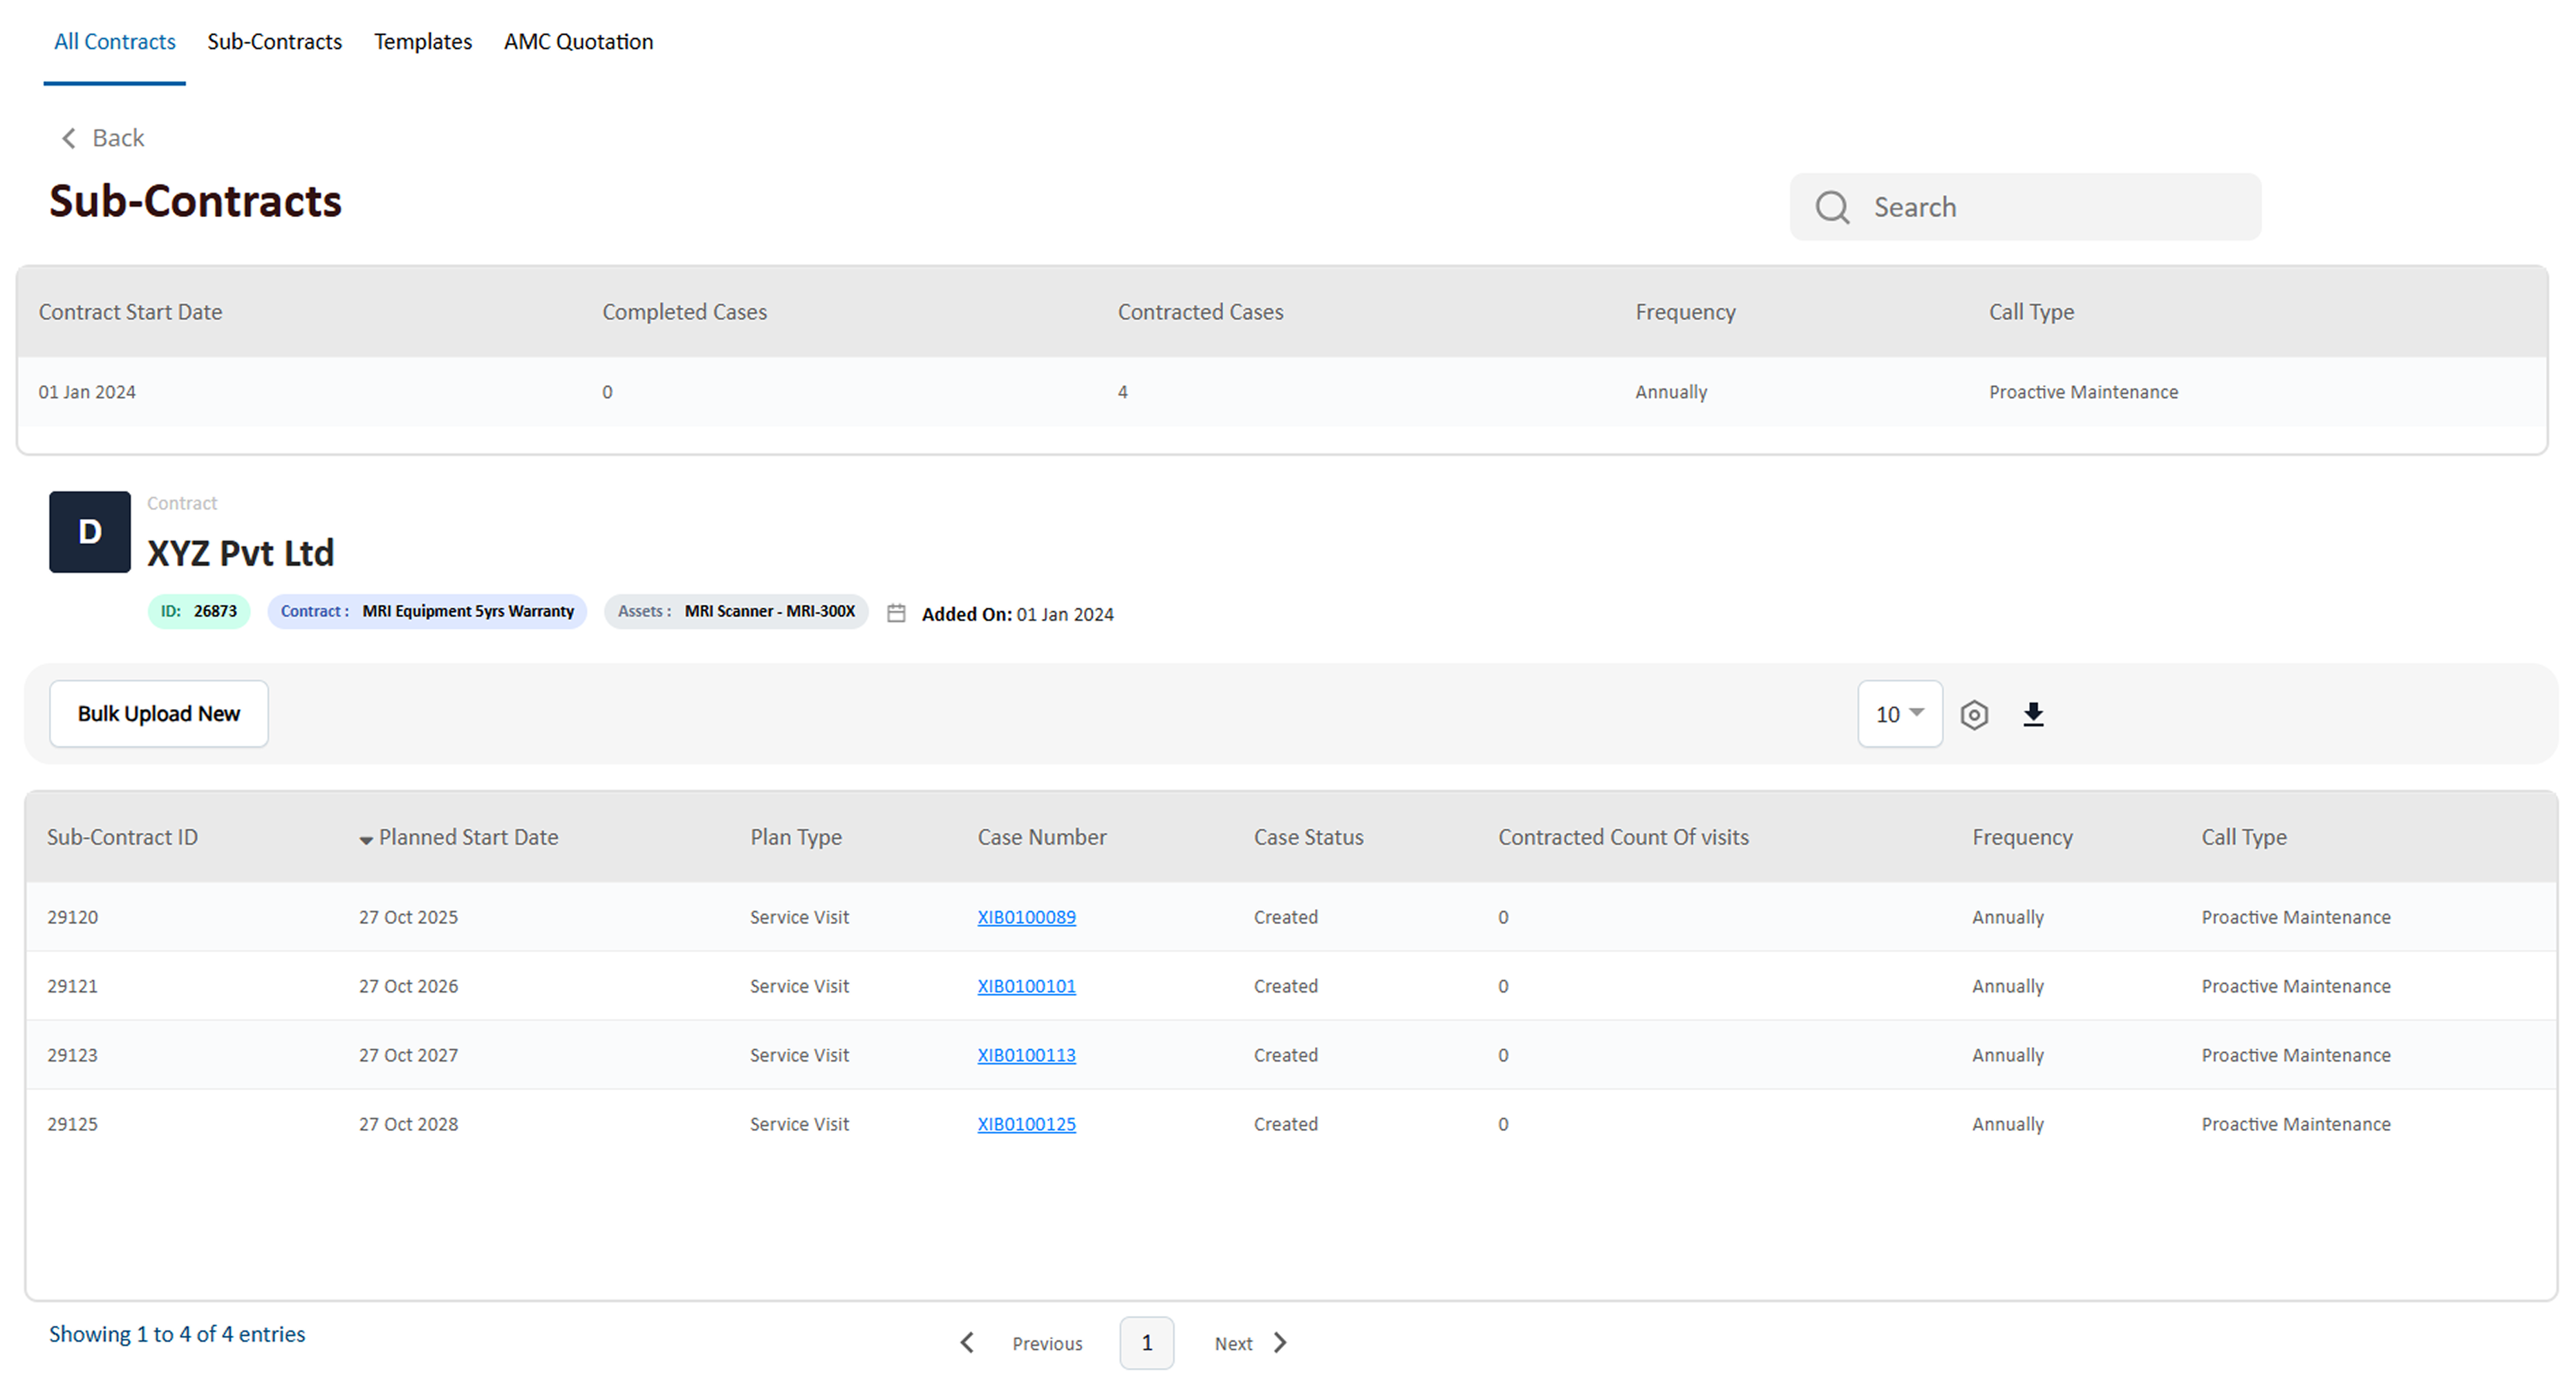Image resolution: width=2576 pixels, height=1381 pixels.
Task: Open the Templates tab
Action: click(x=422, y=42)
